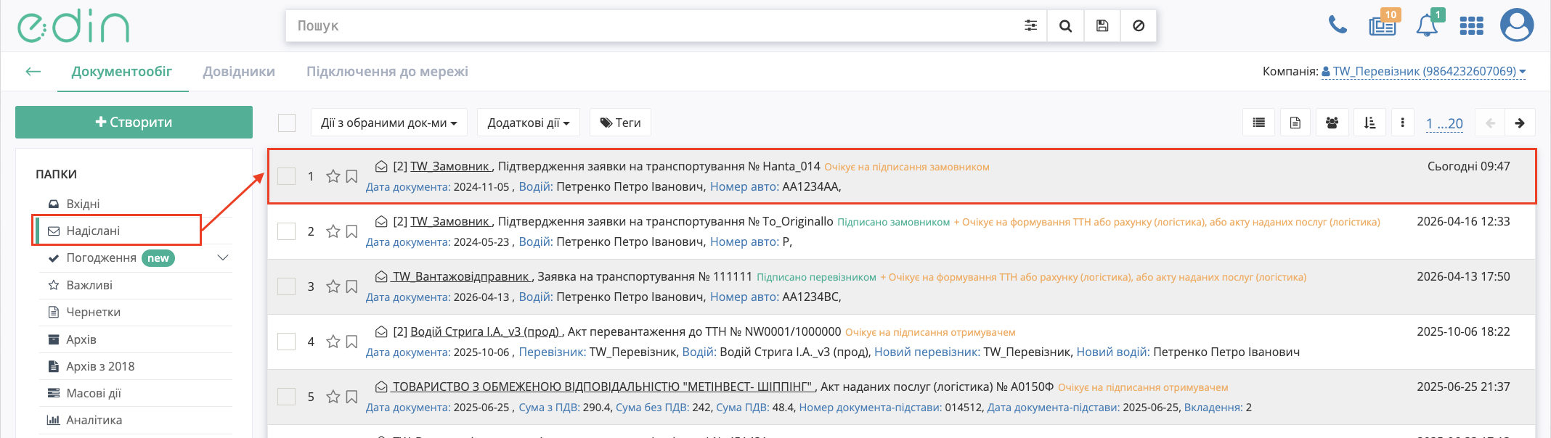Open TW_Замовник link in row 1

[451, 166]
